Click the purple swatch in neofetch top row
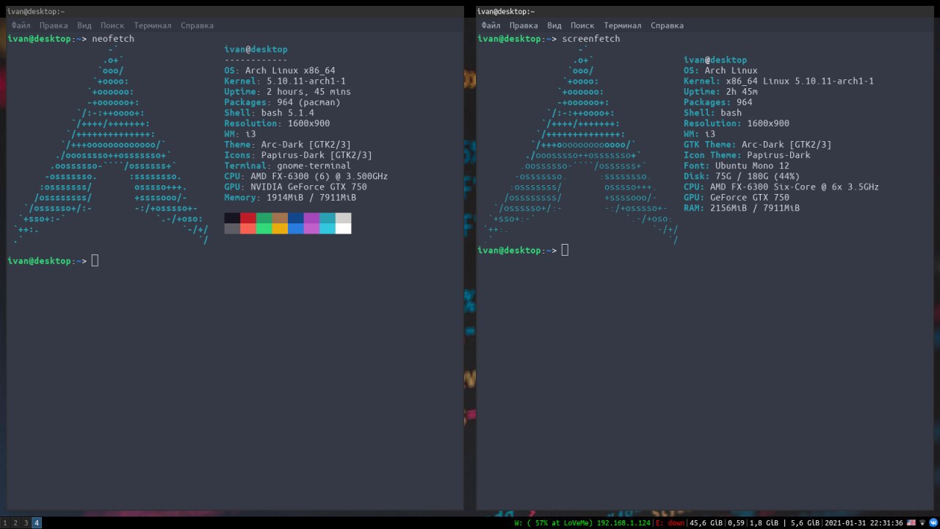The height and width of the screenshot is (529, 940). [311, 218]
